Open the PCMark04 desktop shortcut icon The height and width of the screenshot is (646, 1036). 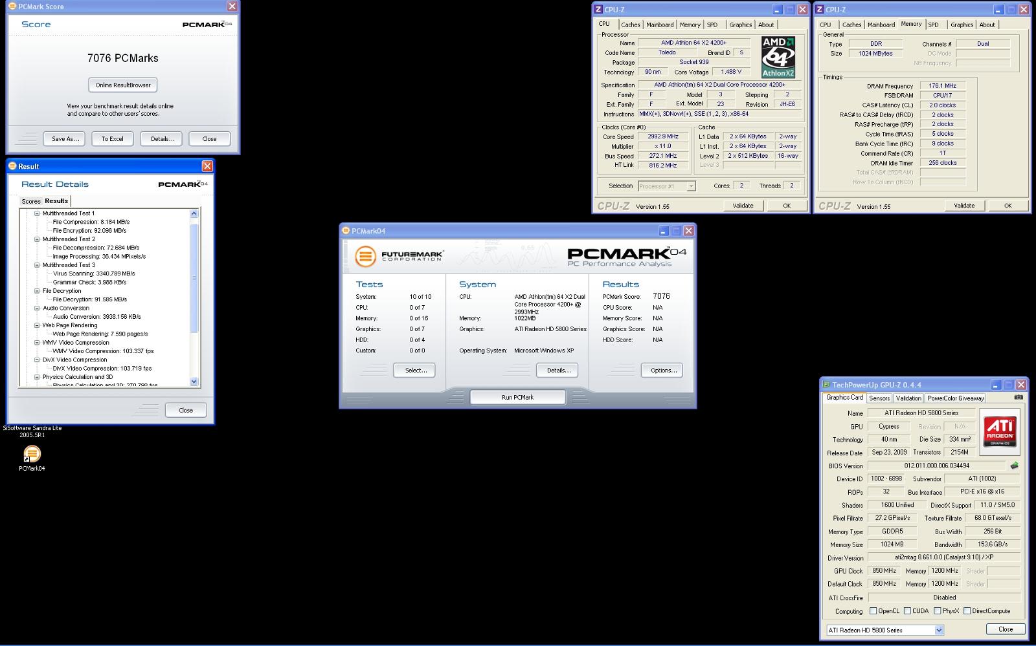[x=32, y=454]
